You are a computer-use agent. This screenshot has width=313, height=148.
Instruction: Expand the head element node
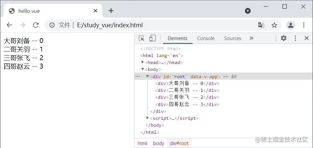click(x=142, y=62)
